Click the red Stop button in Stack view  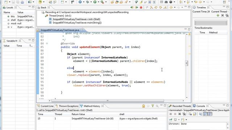141,7
